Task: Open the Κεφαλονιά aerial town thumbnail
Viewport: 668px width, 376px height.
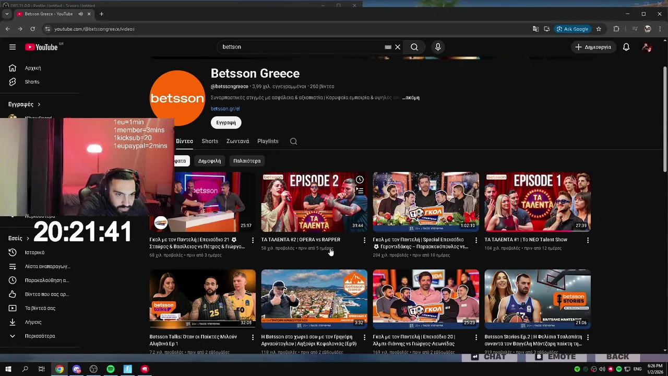Action: [314, 299]
